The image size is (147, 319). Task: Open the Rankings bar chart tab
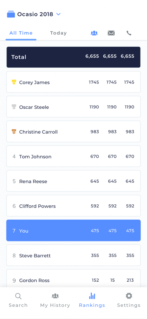pos(92,300)
